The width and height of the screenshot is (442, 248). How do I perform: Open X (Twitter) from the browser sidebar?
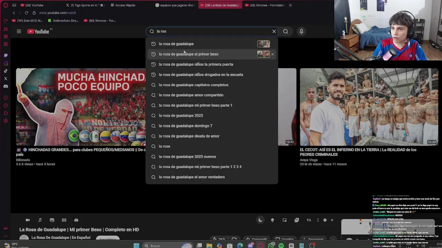[x=6, y=79]
